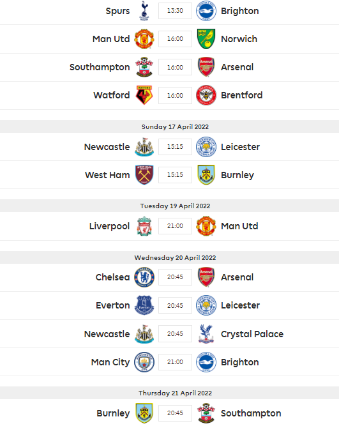Click the Norwich canary badge
Screen dimensions: 339x426
click(206, 39)
